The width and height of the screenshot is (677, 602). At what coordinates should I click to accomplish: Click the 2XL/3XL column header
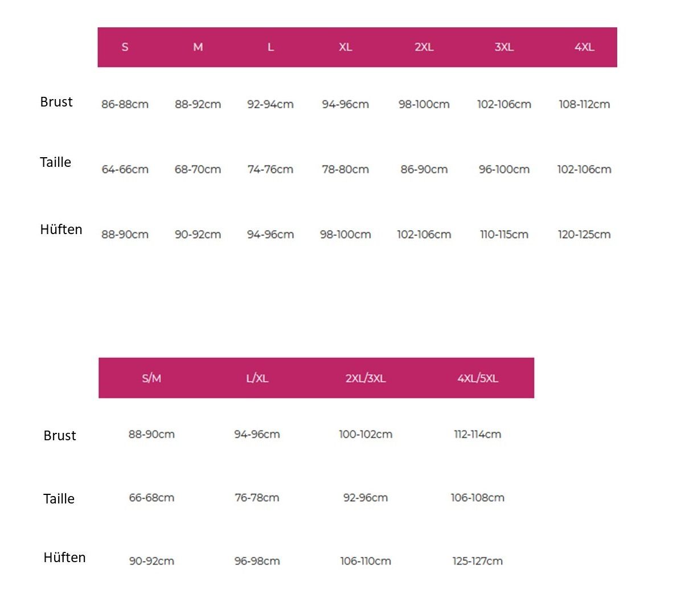pyautogui.click(x=366, y=378)
